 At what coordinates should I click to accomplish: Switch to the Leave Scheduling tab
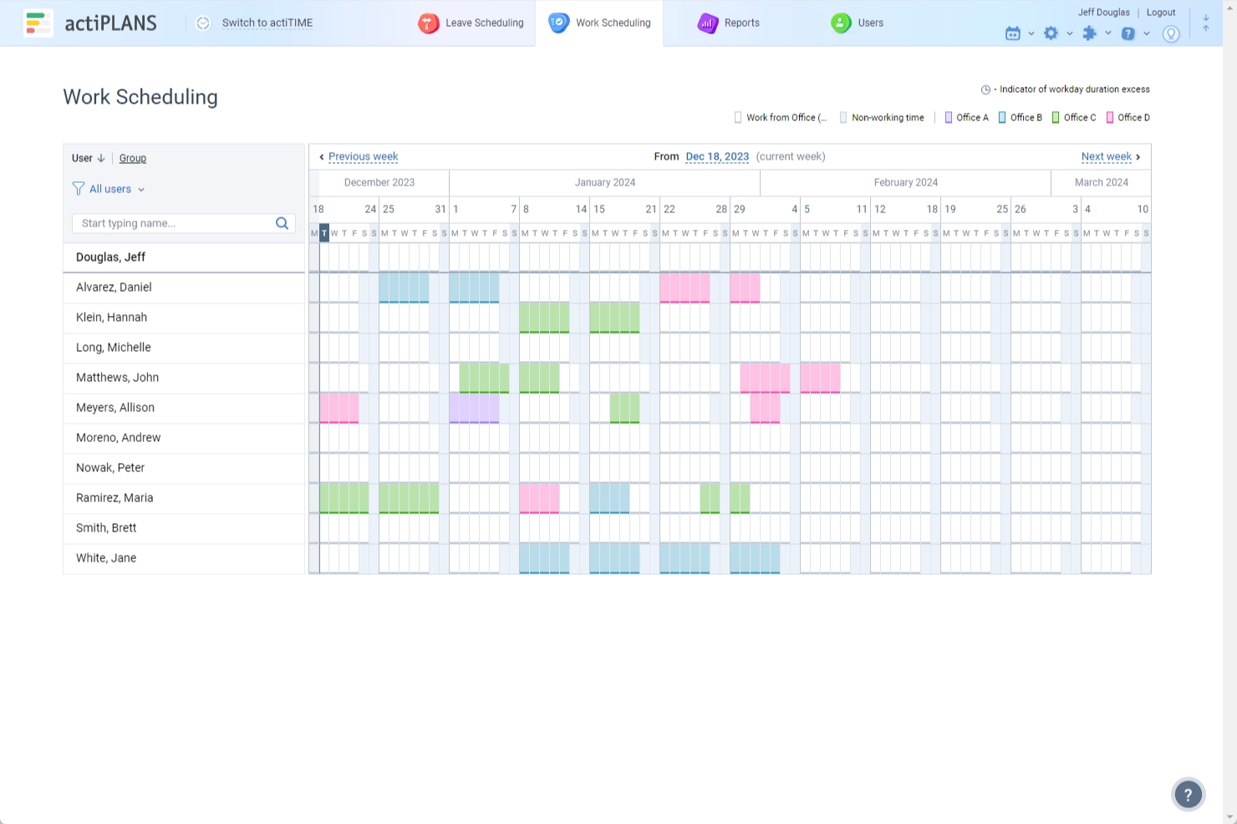[471, 23]
